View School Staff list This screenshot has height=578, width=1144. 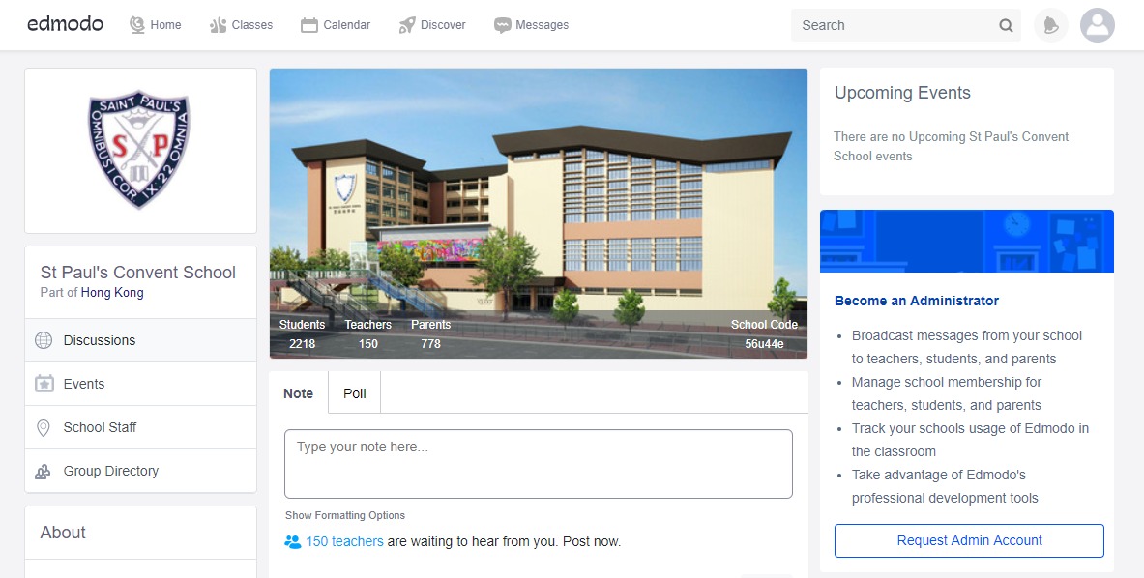[x=141, y=428]
